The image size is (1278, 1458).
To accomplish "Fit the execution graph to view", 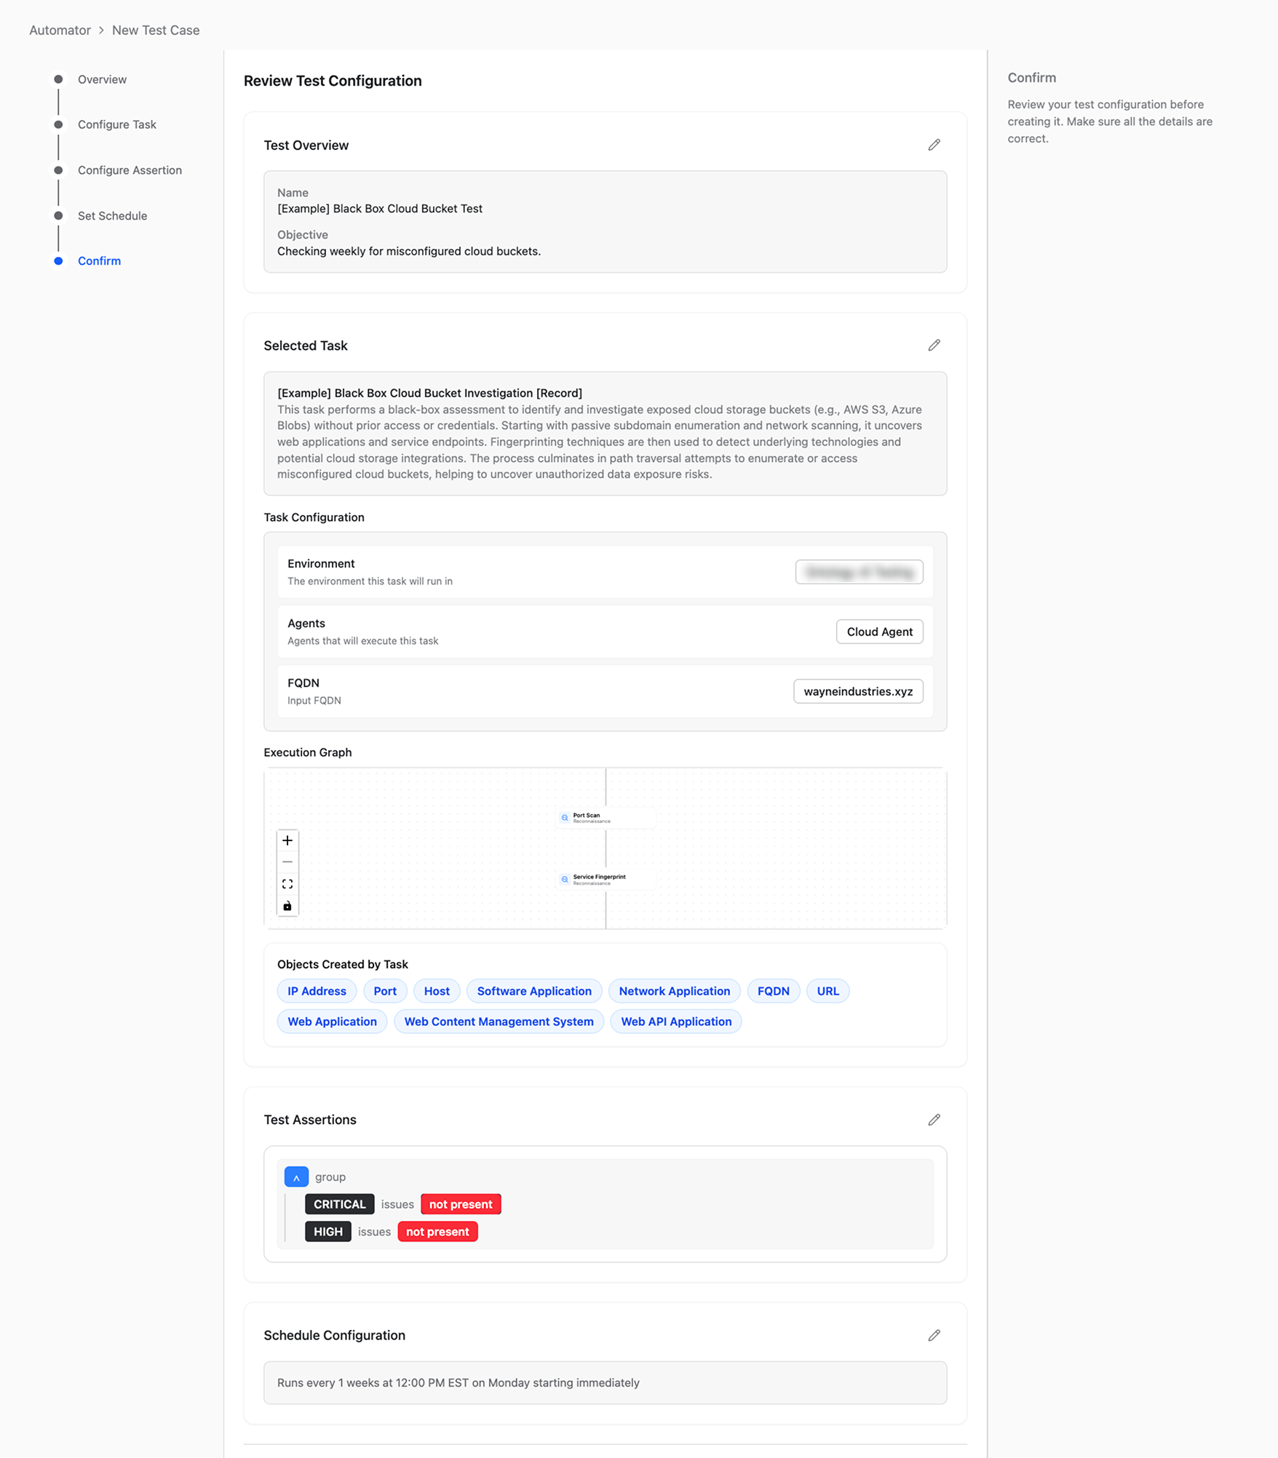I will click(x=287, y=884).
